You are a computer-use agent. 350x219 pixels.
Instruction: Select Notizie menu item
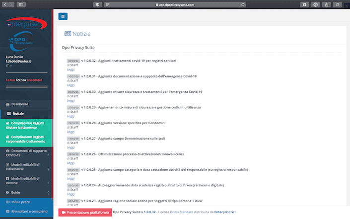point(26,114)
